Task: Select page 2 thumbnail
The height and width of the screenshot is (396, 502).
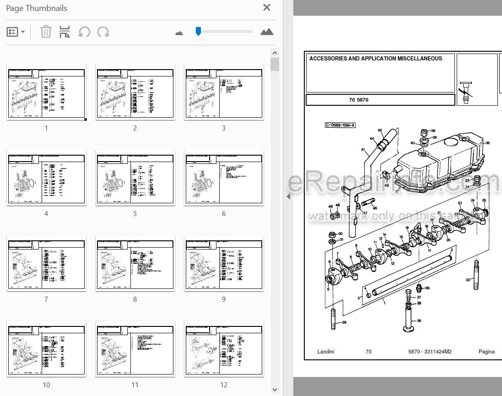Action: (x=135, y=92)
